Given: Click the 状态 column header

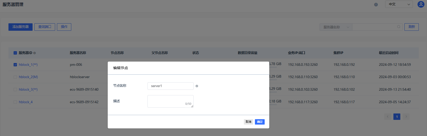Looking at the screenshot, I should [196, 53].
